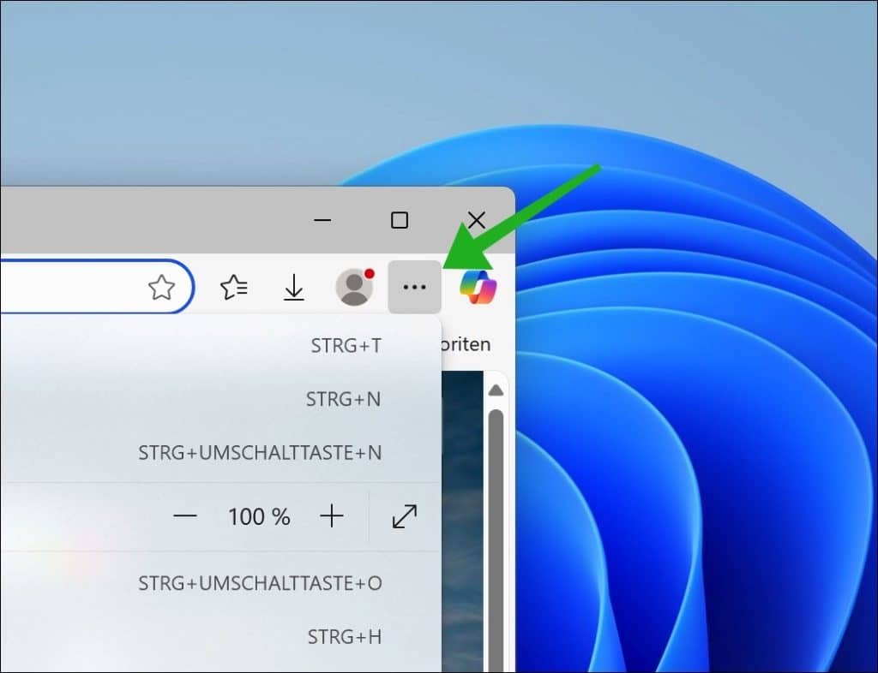Close the Edge browser window
878x673 pixels.
(477, 220)
